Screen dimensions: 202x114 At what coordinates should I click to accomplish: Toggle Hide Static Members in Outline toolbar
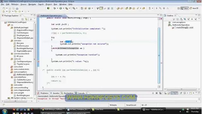pyautogui.click(x=188, y=19)
